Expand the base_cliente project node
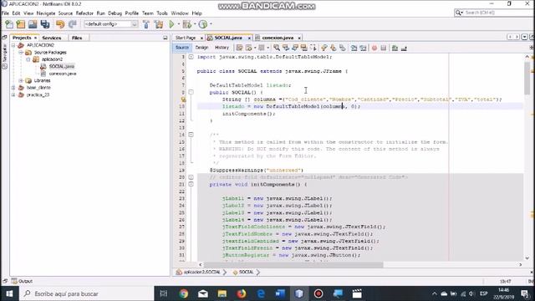 pyautogui.click(x=13, y=88)
